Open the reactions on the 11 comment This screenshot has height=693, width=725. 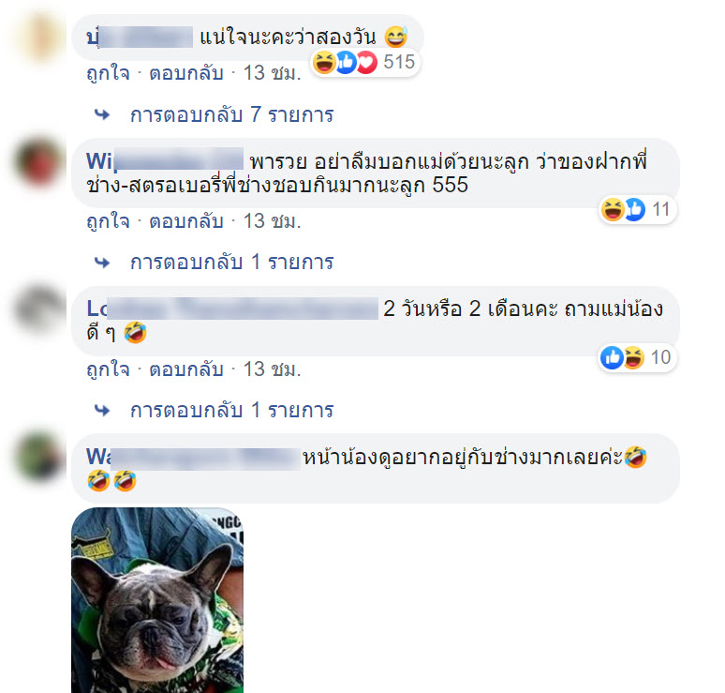pyautogui.click(x=637, y=210)
